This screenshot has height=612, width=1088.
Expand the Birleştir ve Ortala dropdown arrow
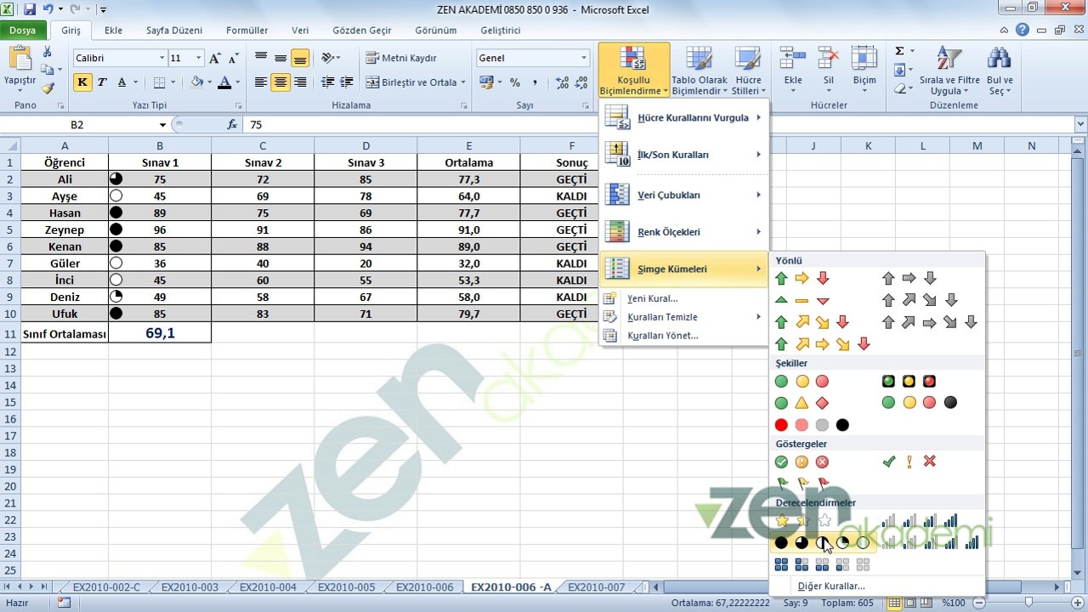coord(463,82)
